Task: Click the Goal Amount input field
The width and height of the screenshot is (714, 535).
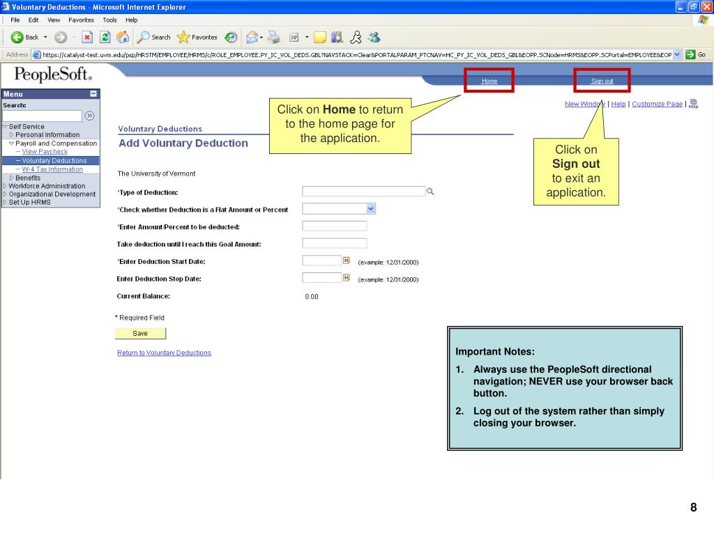Action: pyautogui.click(x=335, y=243)
